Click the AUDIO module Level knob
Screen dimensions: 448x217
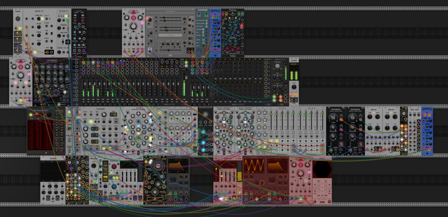(294, 87)
